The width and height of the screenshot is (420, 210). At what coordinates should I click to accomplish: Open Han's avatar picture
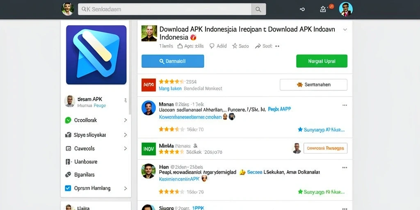tap(148, 171)
